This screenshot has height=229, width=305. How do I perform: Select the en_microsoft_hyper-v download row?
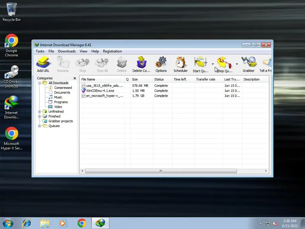pyautogui.click(x=174, y=96)
